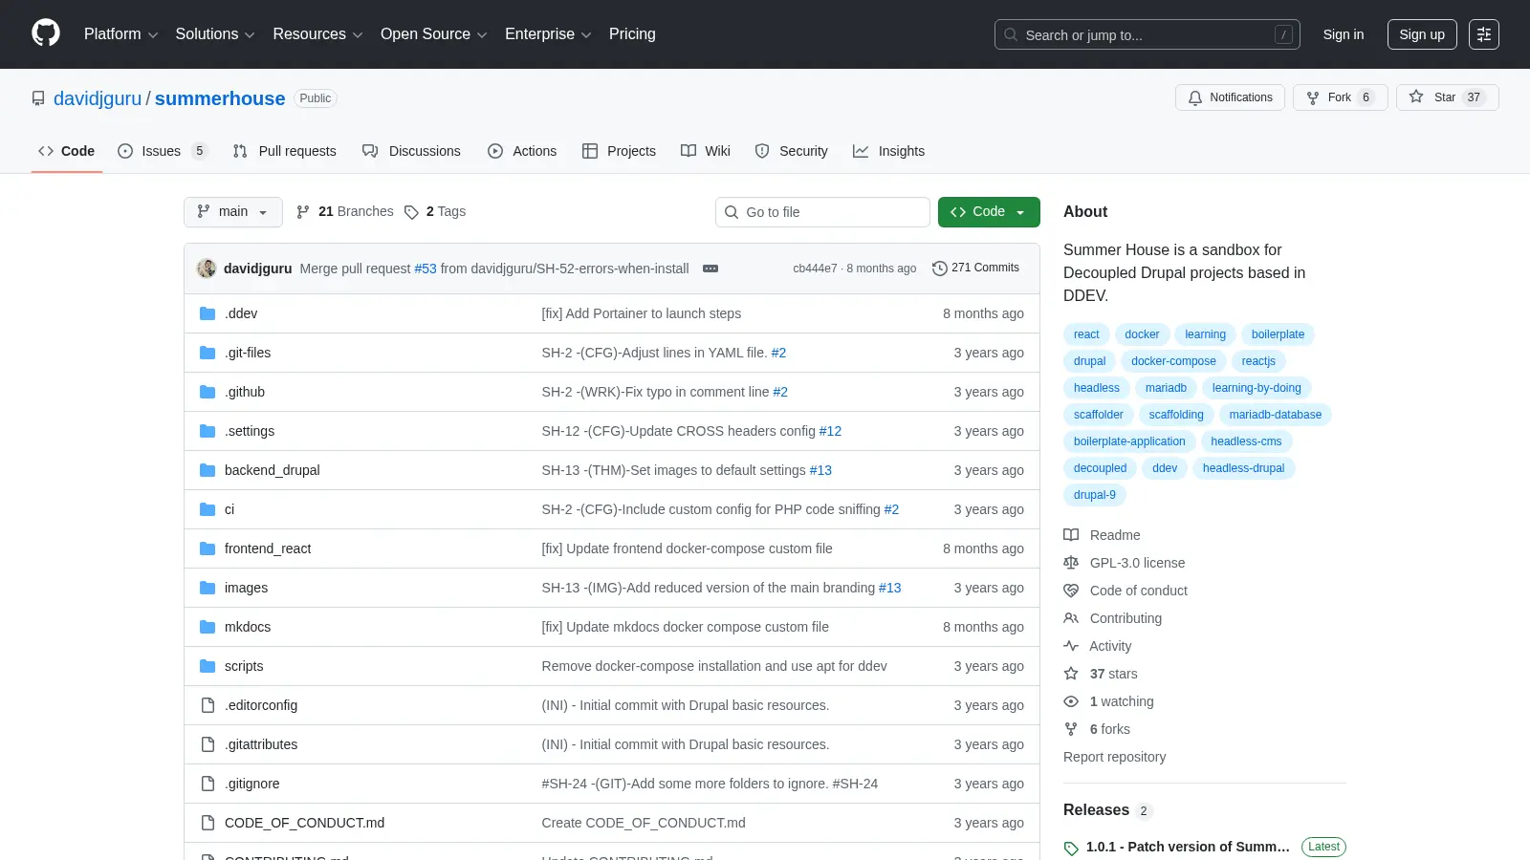This screenshot has width=1530, height=860.
Task: Click the Sign in link
Action: [x=1344, y=34]
